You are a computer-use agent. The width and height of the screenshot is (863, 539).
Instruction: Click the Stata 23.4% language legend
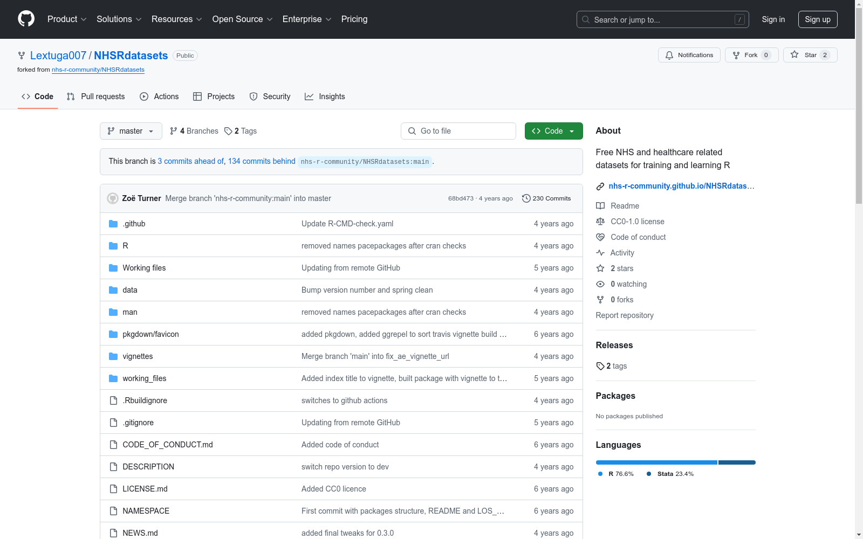[x=670, y=474]
